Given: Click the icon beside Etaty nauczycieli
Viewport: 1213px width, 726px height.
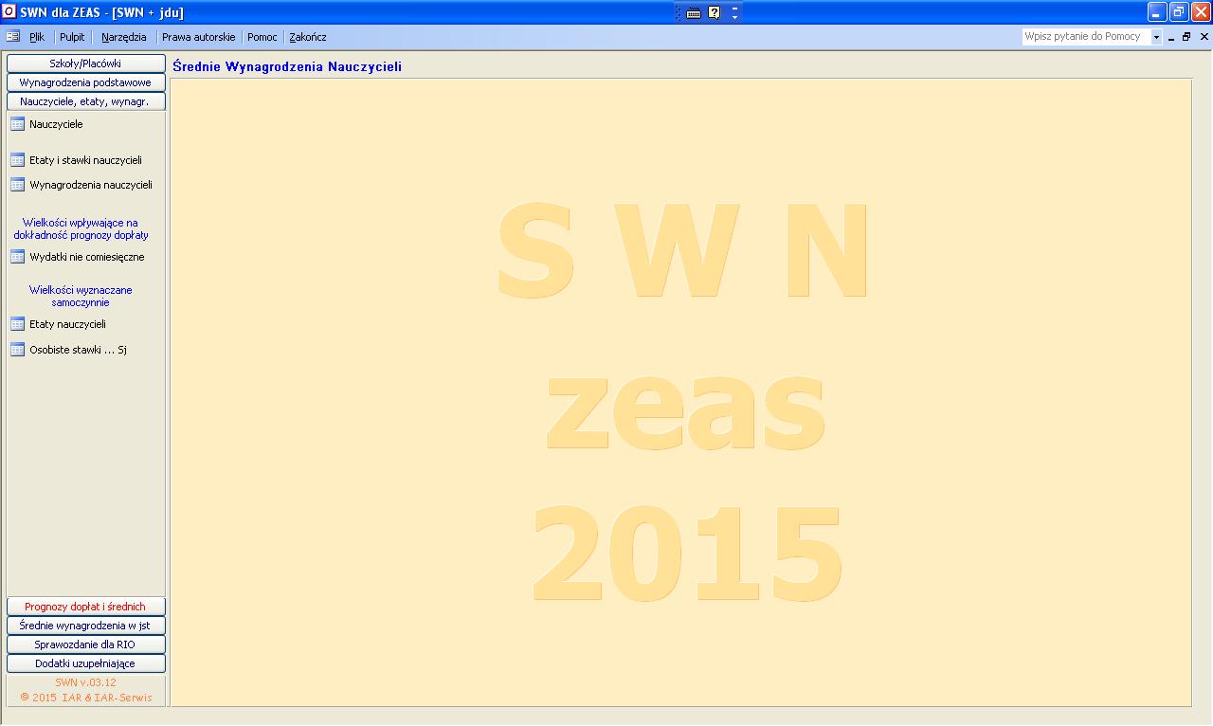Looking at the screenshot, I should click(x=17, y=324).
